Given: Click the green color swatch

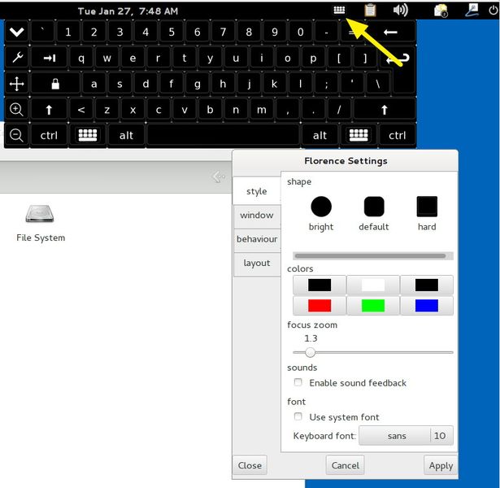Looking at the screenshot, I should tap(373, 306).
